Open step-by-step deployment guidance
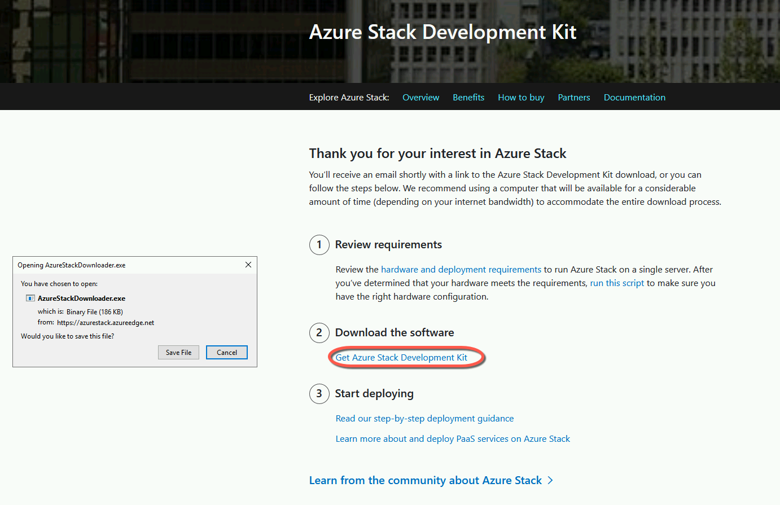 pyautogui.click(x=424, y=418)
